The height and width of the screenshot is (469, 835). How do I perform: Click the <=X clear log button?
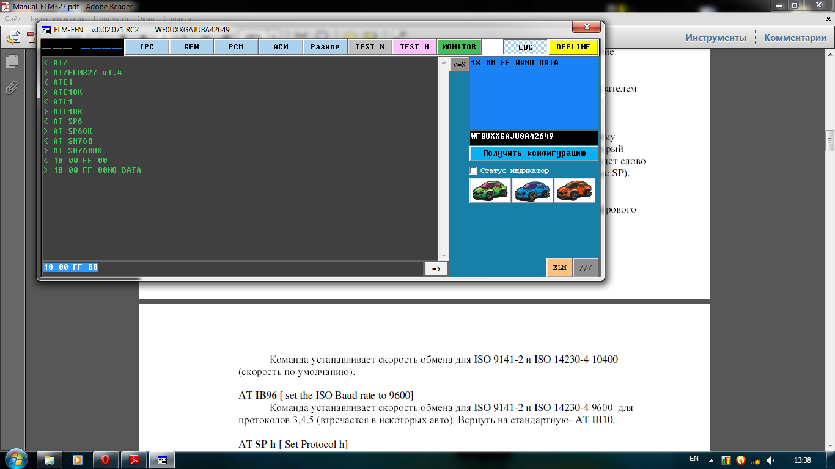pyautogui.click(x=459, y=65)
